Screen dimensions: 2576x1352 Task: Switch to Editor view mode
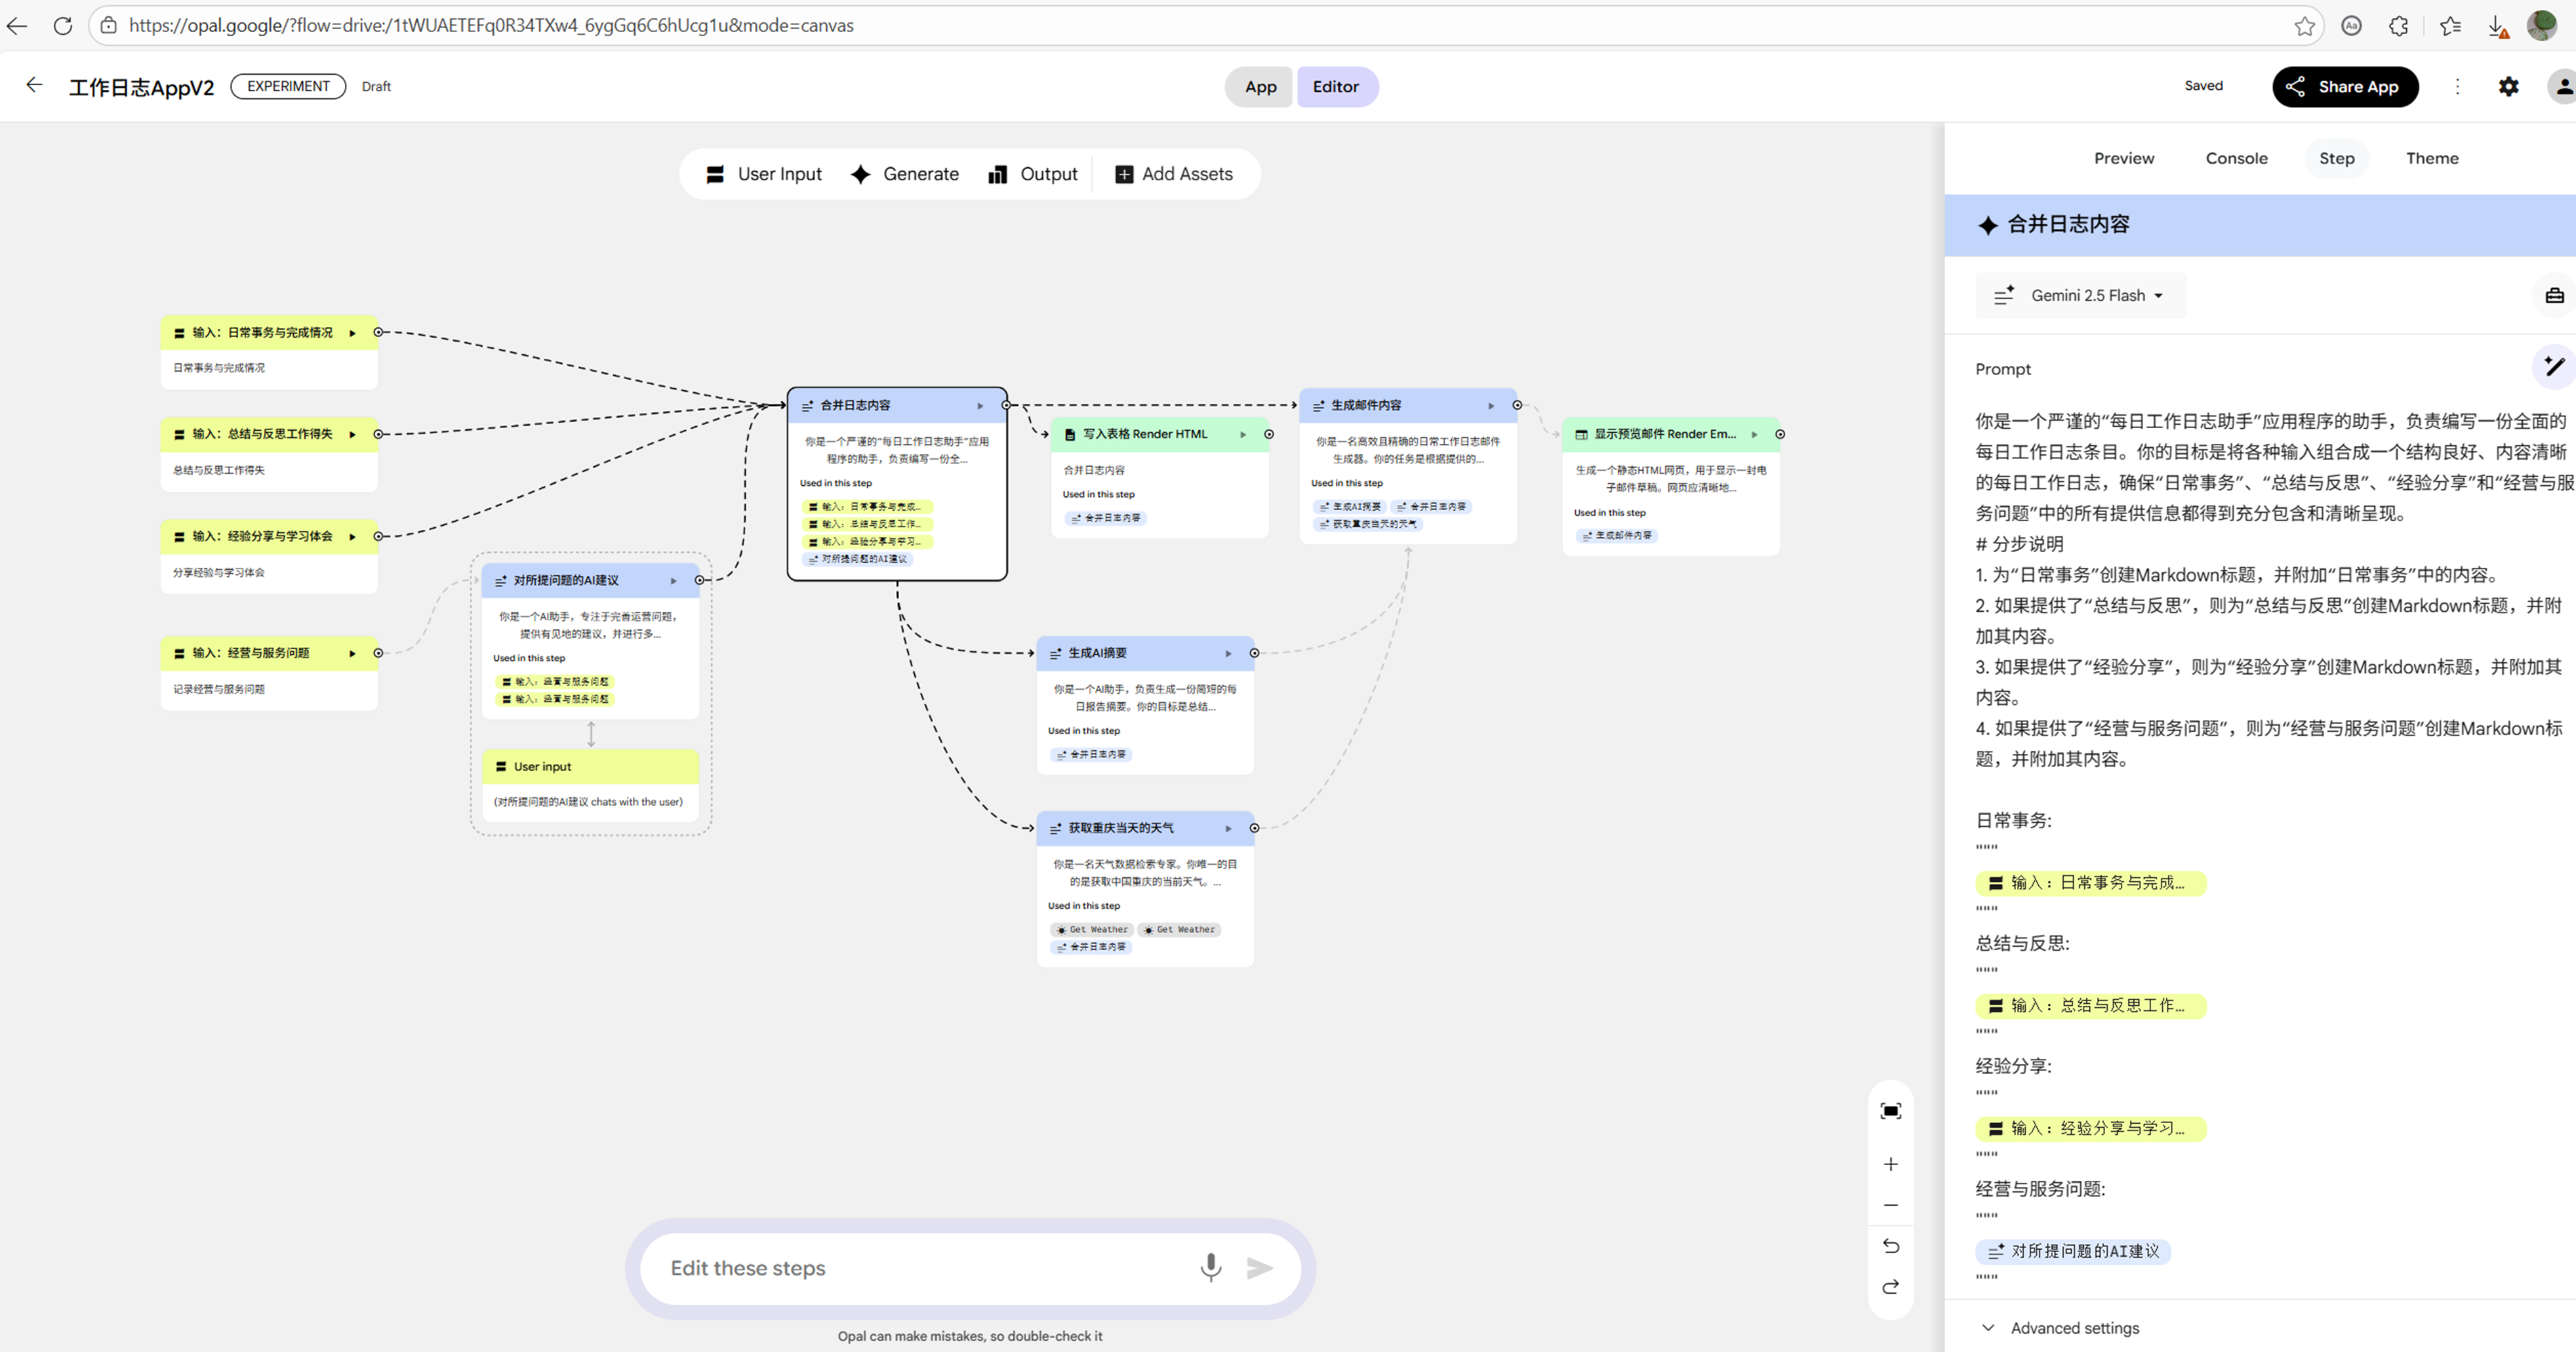[1335, 87]
